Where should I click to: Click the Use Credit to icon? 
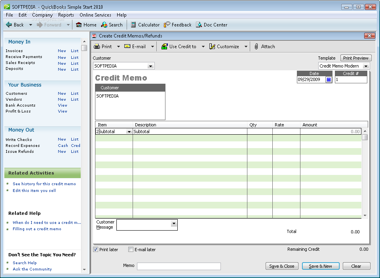pos(164,47)
